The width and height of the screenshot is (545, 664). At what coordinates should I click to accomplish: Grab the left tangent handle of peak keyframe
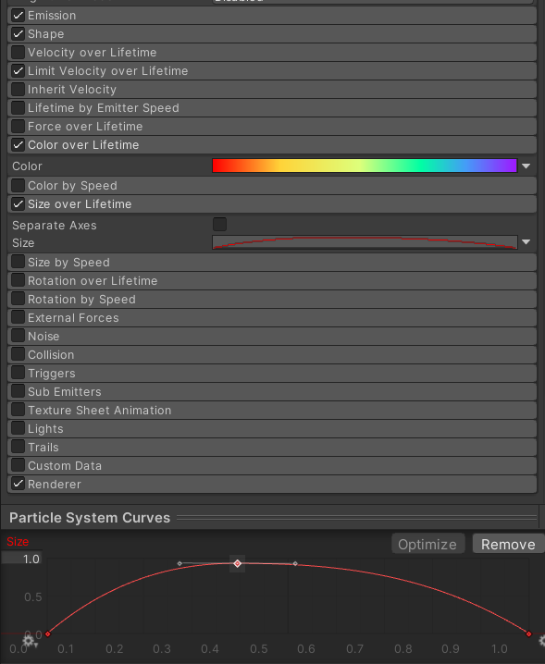click(x=180, y=563)
